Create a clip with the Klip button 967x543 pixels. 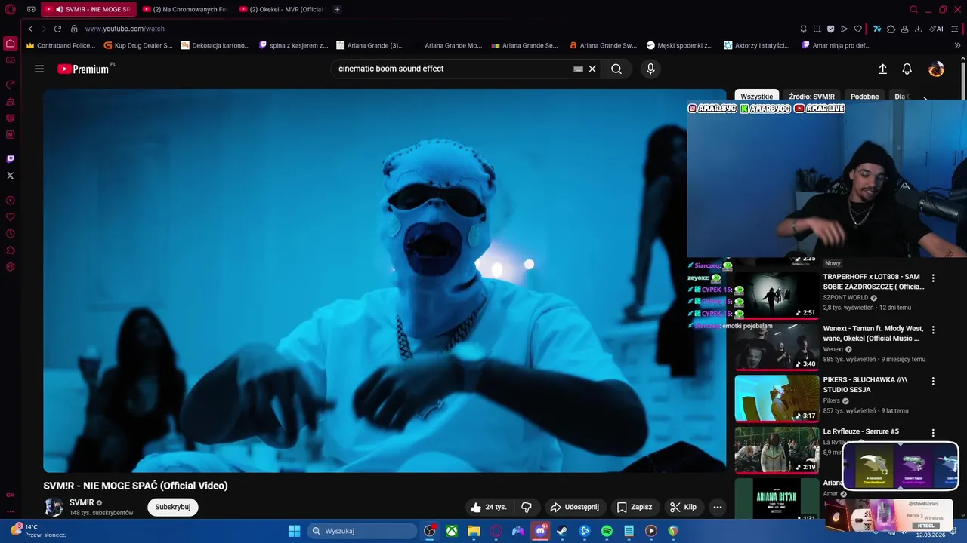point(683,507)
